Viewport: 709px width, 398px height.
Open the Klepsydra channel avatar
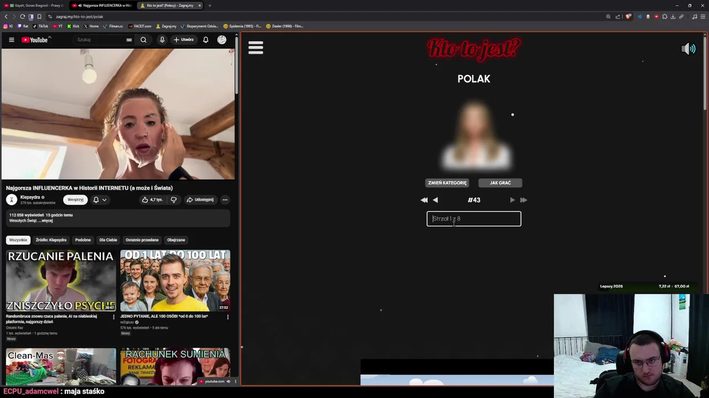point(11,200)
